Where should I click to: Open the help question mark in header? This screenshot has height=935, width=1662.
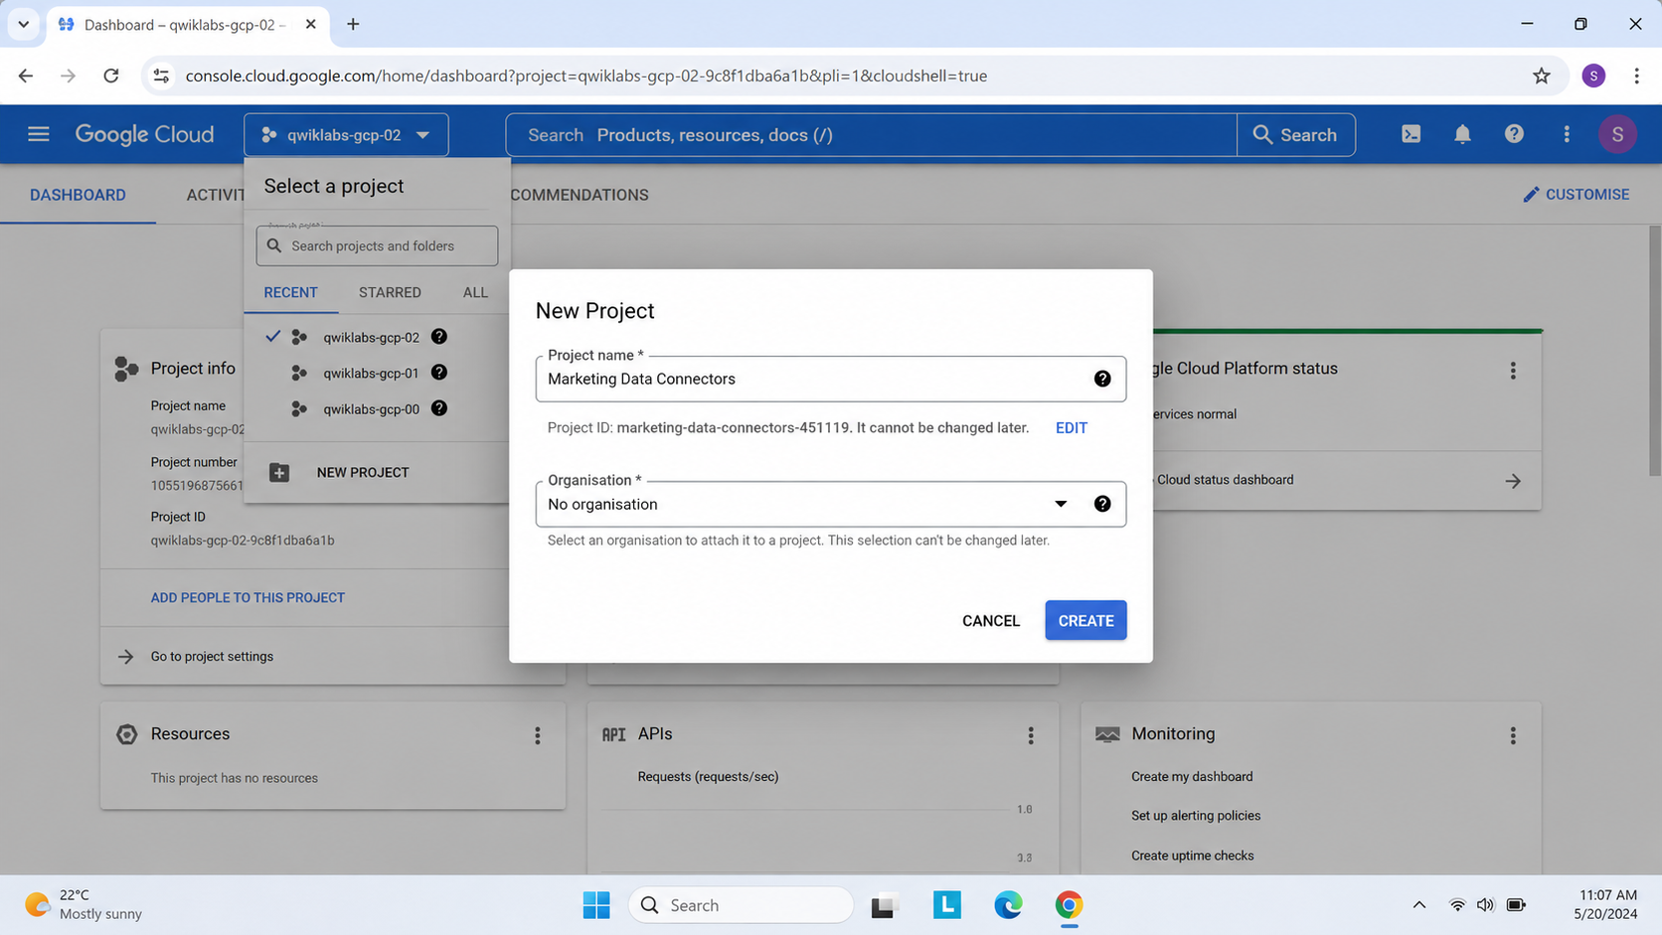(x=1514, y=134)
